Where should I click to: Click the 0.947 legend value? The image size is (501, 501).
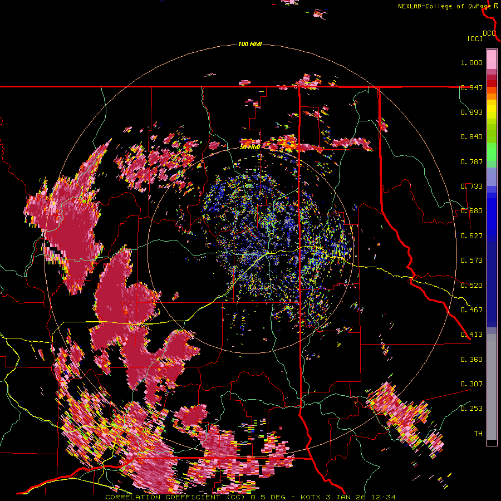pos(471,87)
